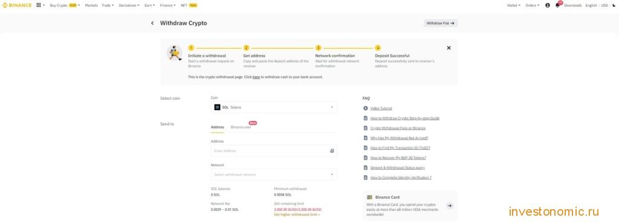Viewport: 619px width, 223px height.
Task: Open the Video Tutorial link
Action: tap(381, 108)
